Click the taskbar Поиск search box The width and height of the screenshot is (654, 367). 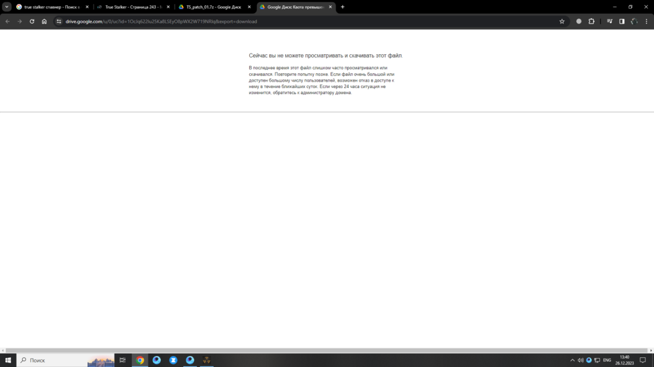(x=65, y=360)
